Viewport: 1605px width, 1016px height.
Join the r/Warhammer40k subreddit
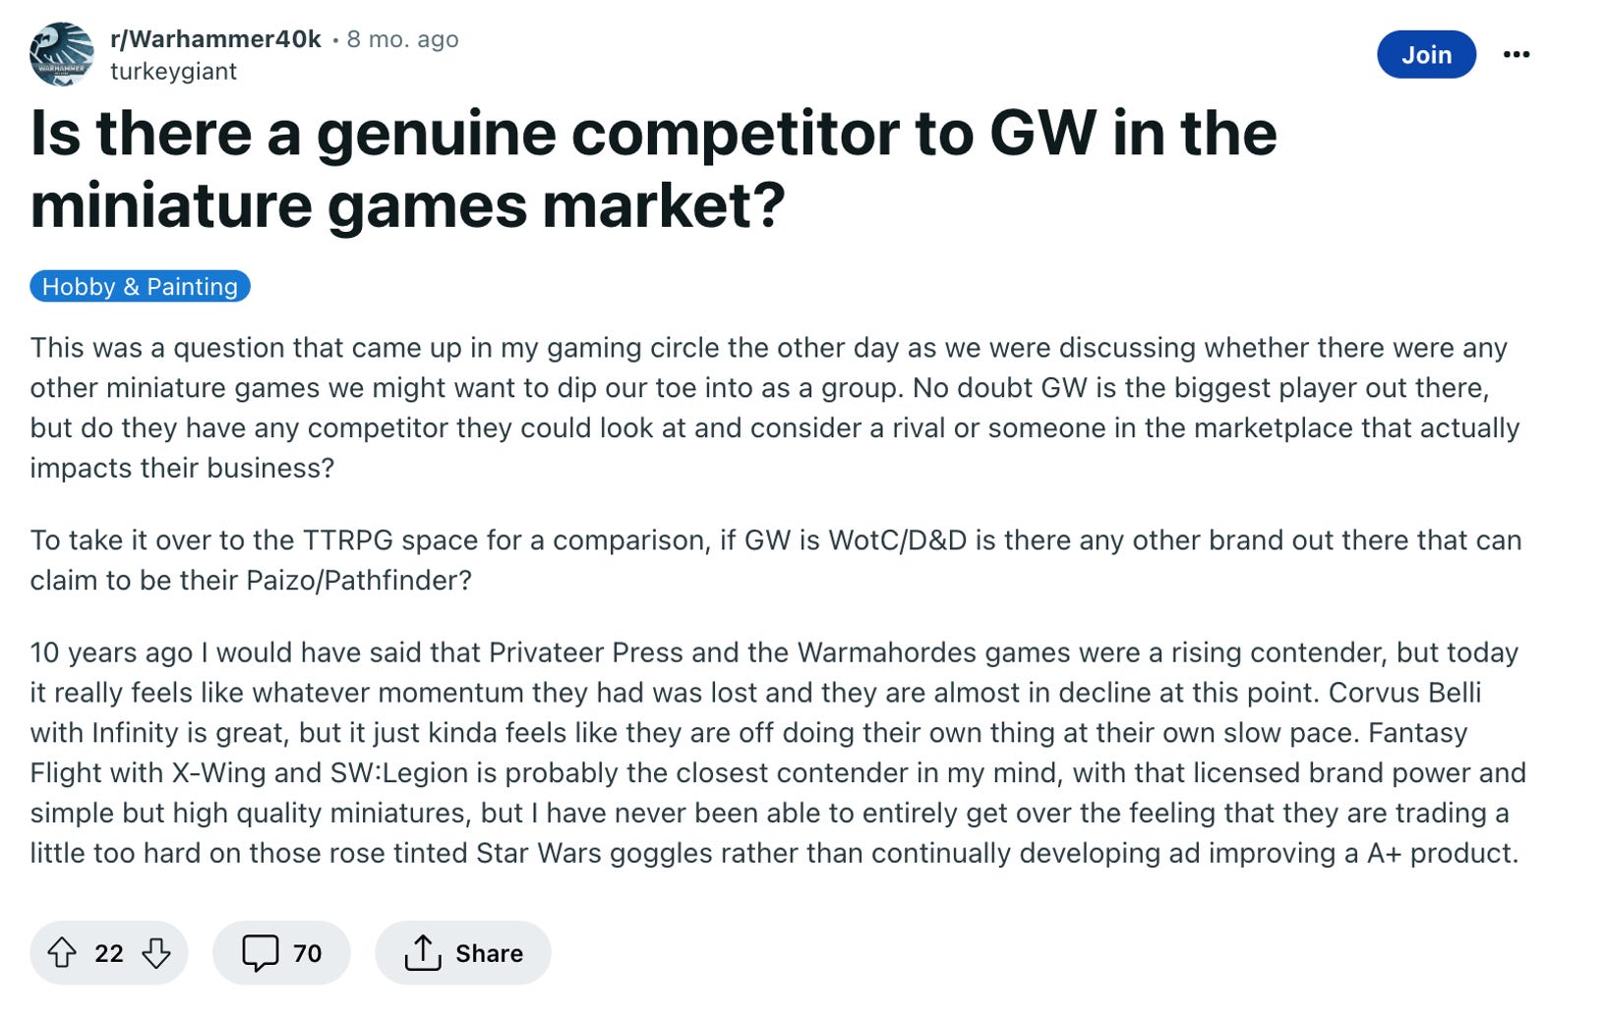[x=1427, y=55]
